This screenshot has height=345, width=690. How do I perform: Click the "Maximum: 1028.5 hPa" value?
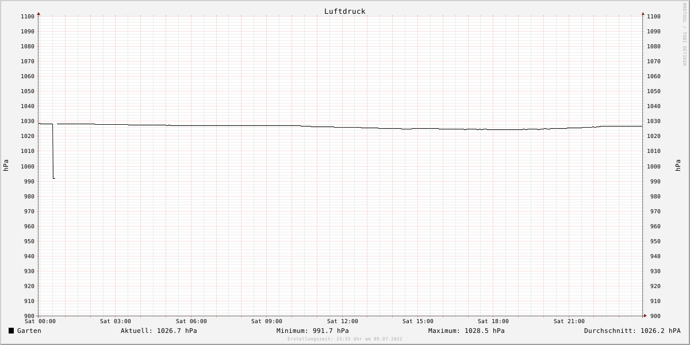pos(466,331)
